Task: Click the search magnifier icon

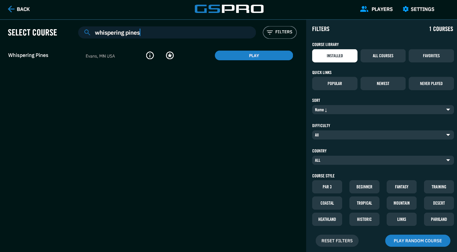Action: tap(87, 32)
